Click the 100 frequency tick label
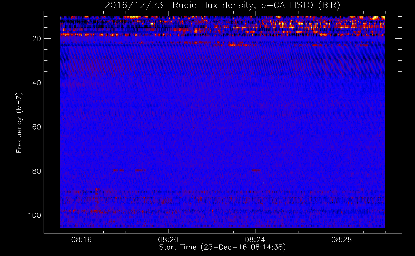 pos(35,215)
